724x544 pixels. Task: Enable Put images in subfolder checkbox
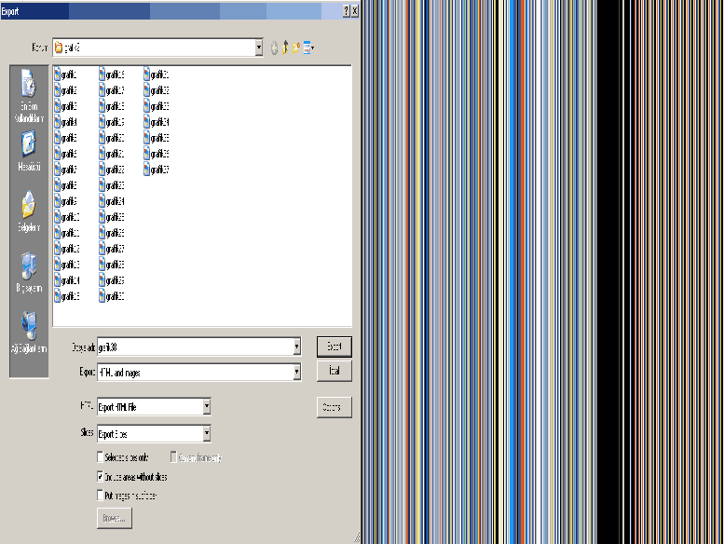100,496
